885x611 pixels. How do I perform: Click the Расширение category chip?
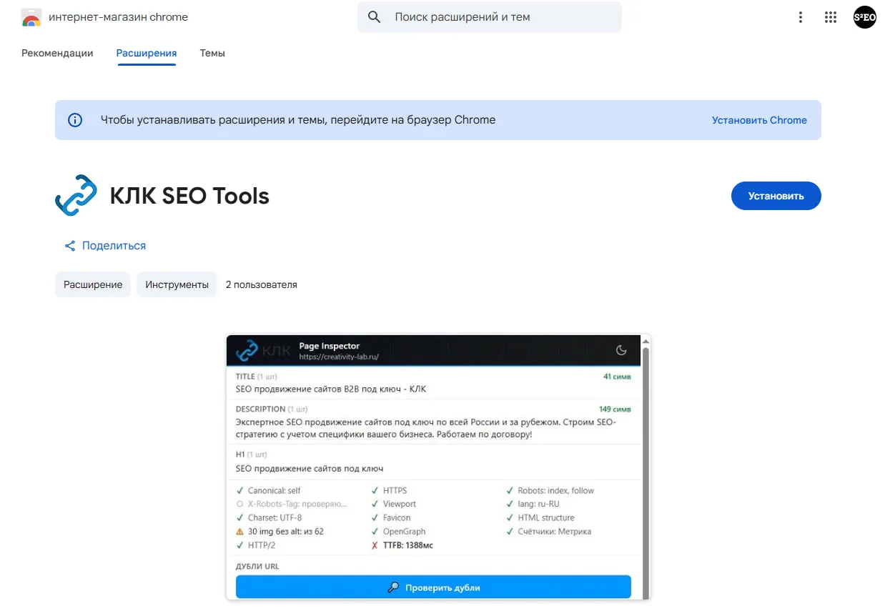click(93, 284)
